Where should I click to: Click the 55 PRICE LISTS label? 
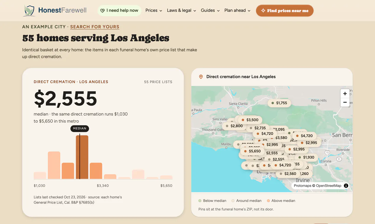click(158, 82)
